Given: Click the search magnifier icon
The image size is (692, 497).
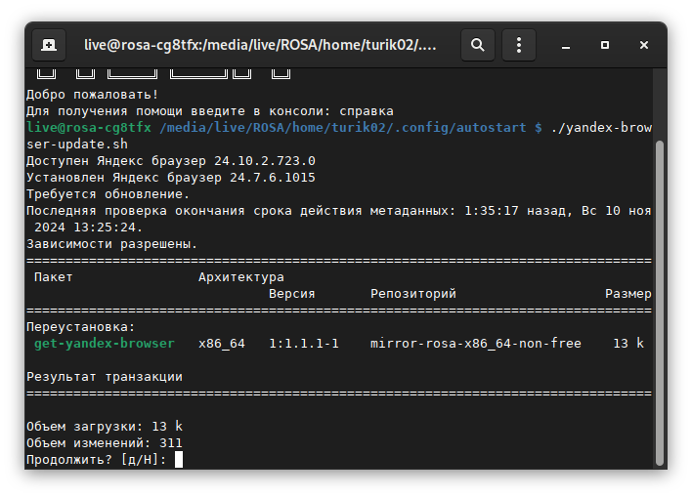Looking at the screenshot, I should [x=477, y=44].
